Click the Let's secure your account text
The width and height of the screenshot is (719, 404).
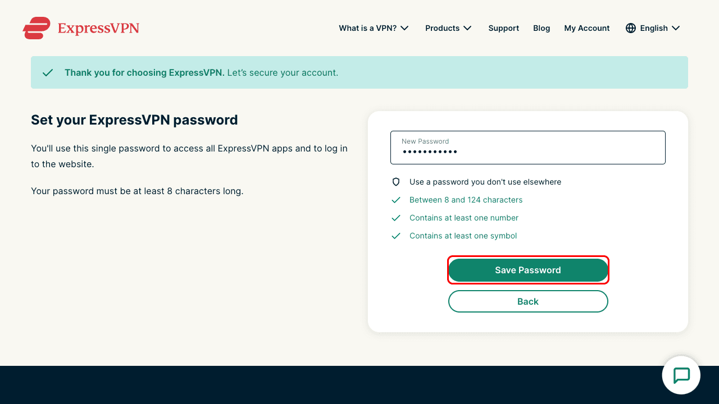[283, 72]
